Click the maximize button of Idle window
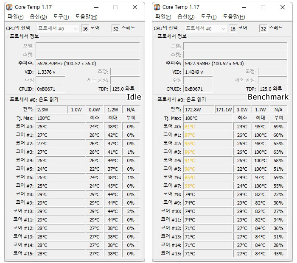 click(x=115, y=7)
